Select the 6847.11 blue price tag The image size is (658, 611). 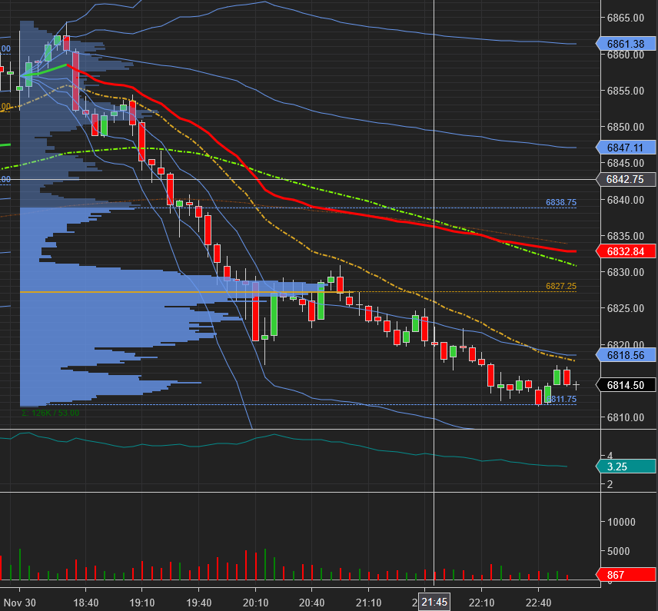(626, 148)
